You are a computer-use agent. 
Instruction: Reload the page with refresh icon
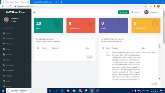[x=10, y=6]
